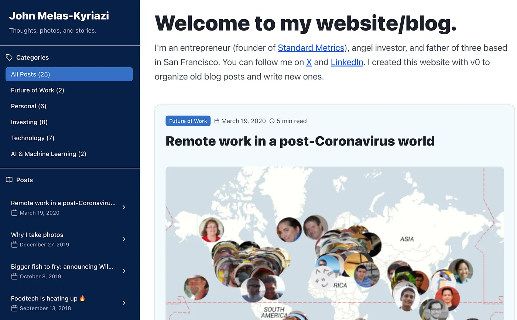
Task: Click the clock icon near 5 min read
Action: 272,121
